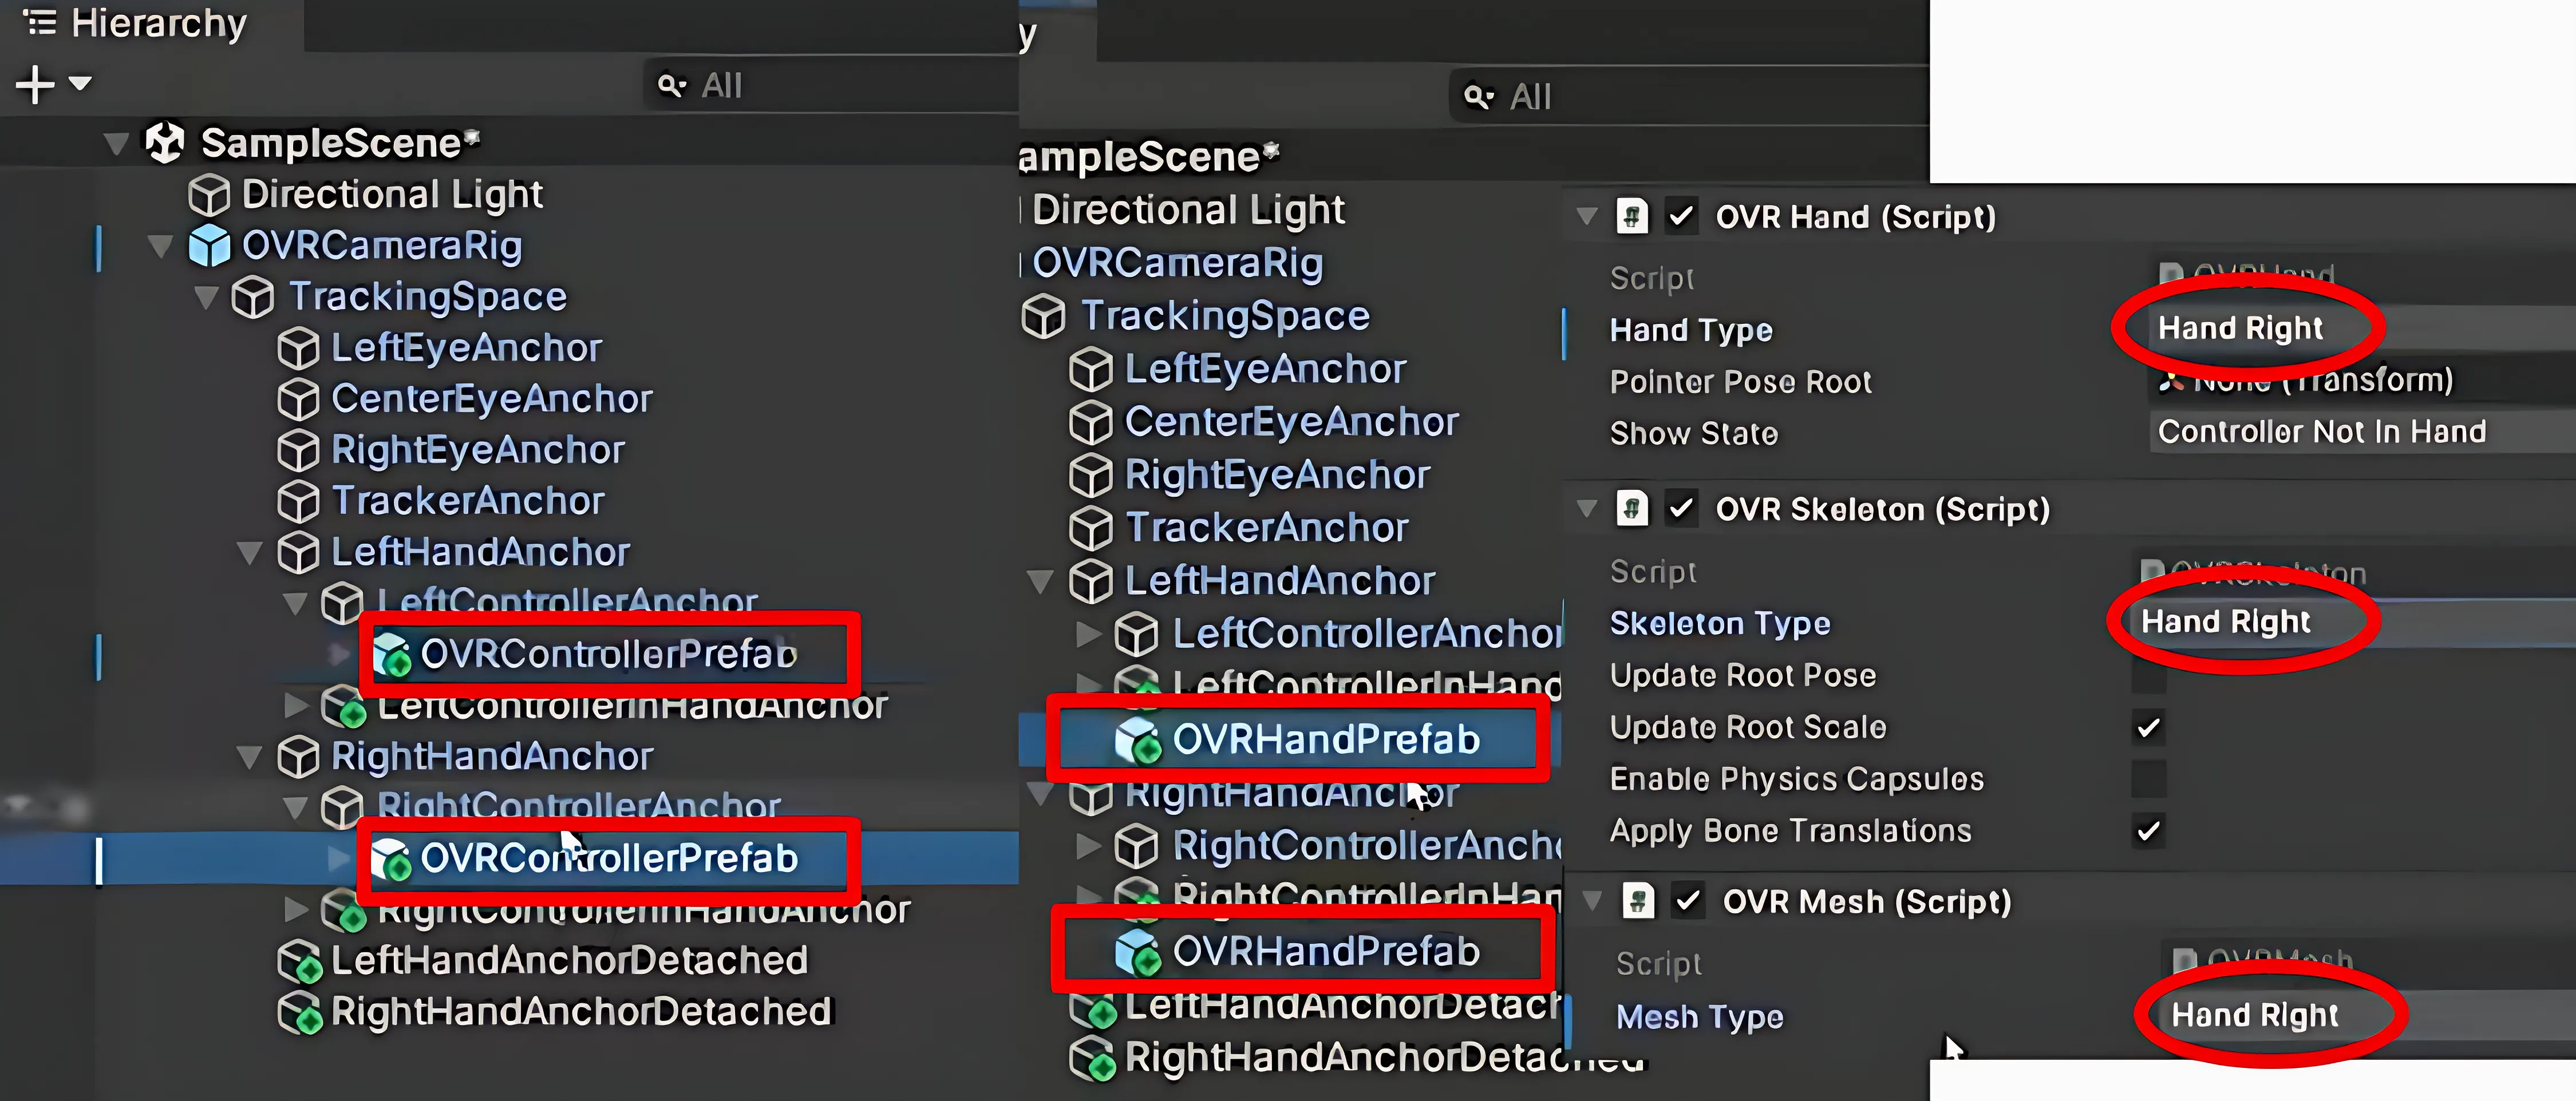Click the OVR Hand script icon
The width and height of the screenshot is (2576, 1101).
pos(1632,217)
